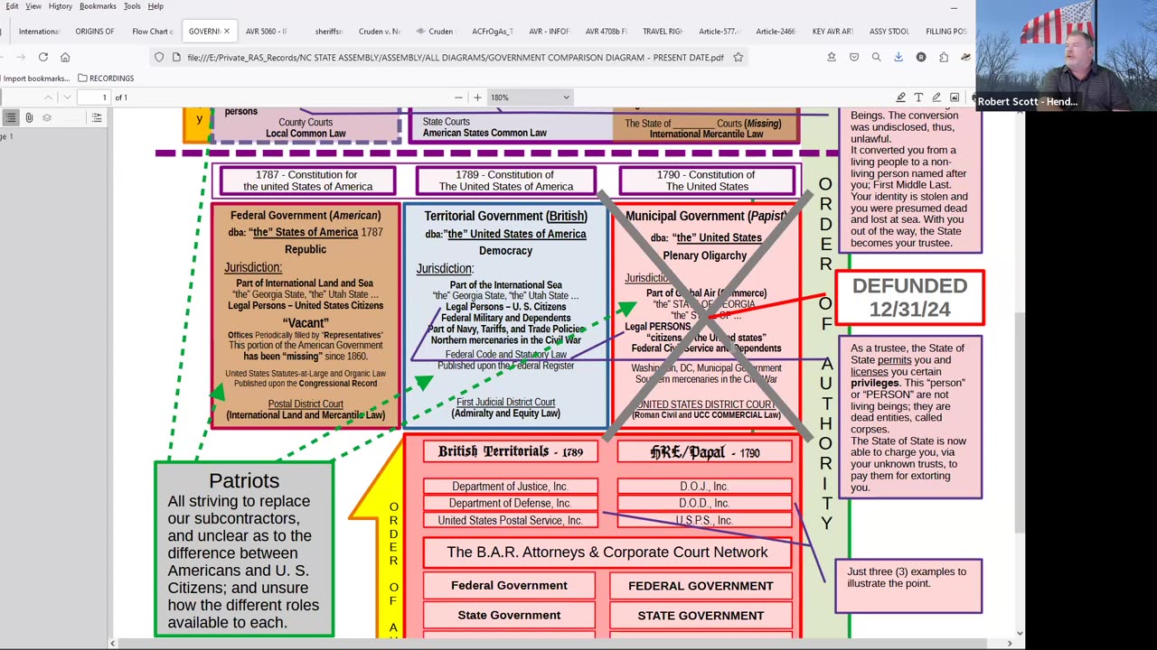1157x650 pixels.
Task: Switch to the FILLING POS tab
Action: [945, 31]
